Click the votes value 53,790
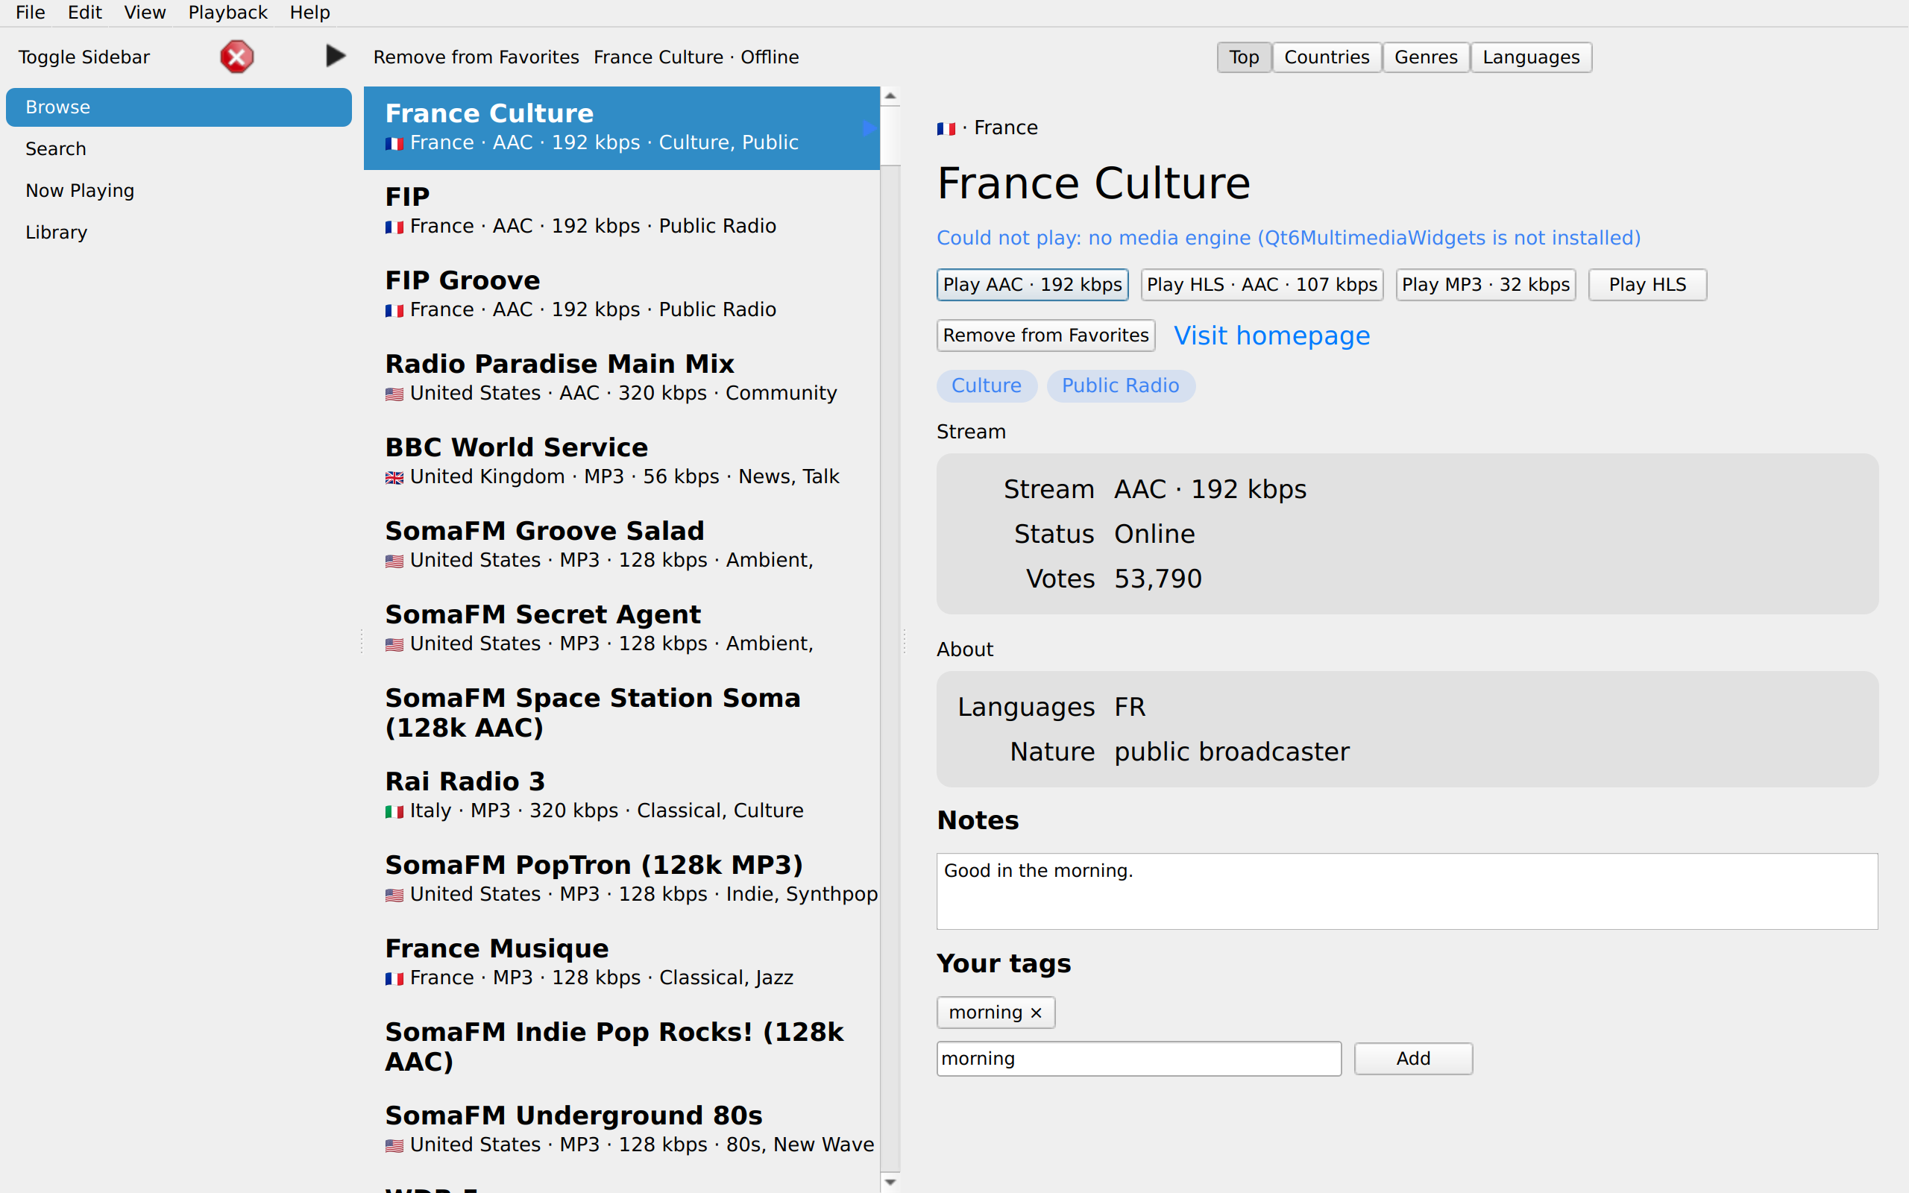 1157,579
